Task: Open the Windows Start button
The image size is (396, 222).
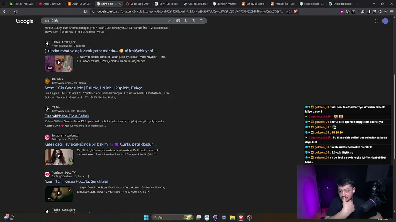Action: pos(146,217)
